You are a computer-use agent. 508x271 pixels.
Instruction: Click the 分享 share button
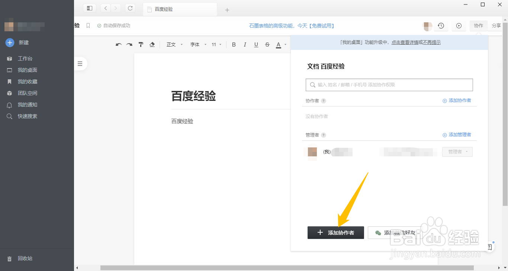(x=496, y=26)
